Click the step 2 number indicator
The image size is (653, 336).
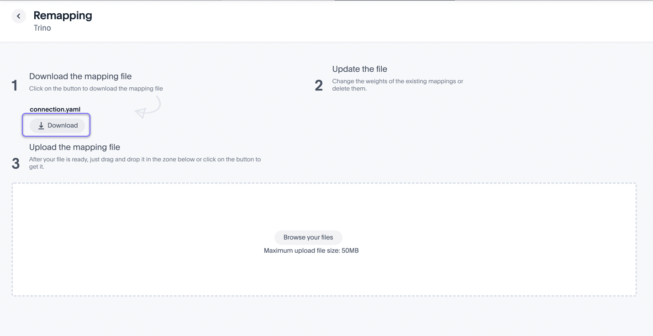click(x=319, y=85)
